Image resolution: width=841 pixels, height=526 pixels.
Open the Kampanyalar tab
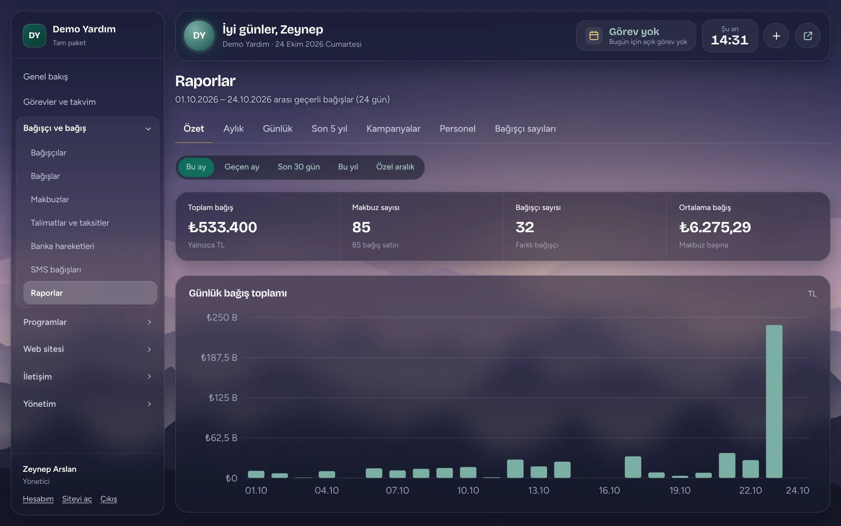coord(393,129)
